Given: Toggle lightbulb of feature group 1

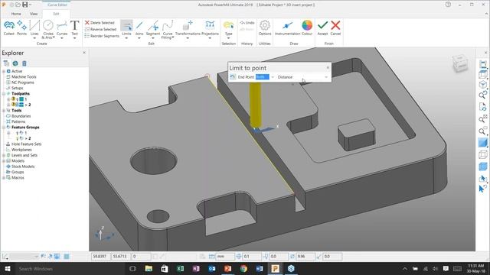Looking at the screenshot, I should pos(17,133).
